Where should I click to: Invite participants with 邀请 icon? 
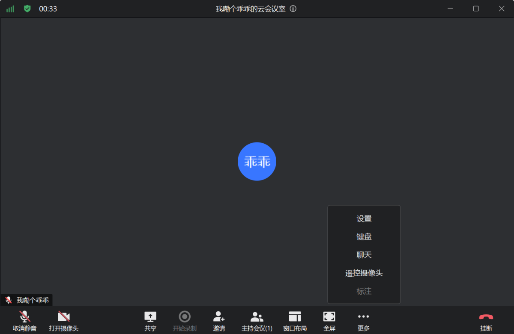click(219, 321)
